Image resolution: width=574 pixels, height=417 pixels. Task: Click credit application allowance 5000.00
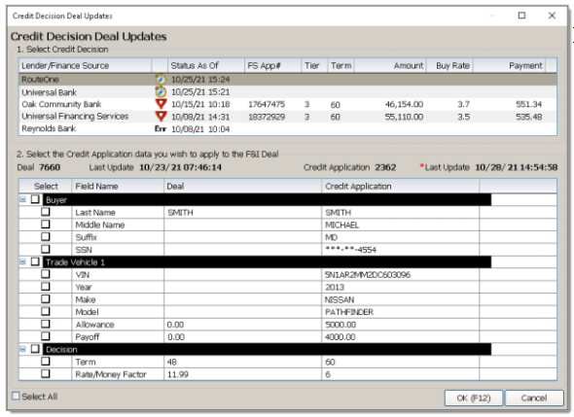pyautogui.click(x=341, y=325)
